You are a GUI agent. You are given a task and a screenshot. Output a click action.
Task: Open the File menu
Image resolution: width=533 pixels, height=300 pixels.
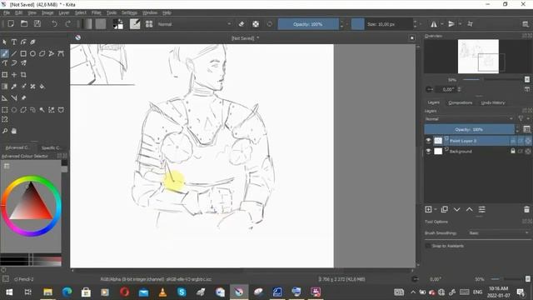7,12
